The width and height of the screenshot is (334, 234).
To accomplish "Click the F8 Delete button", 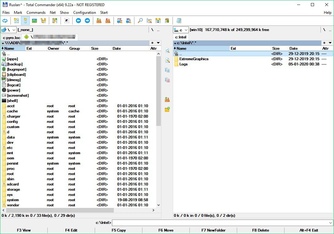I will coord(260,230).
